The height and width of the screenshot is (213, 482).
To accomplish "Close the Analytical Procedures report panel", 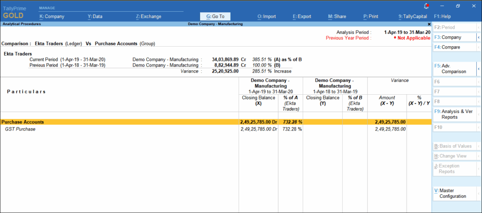I will tap(429, 24).
